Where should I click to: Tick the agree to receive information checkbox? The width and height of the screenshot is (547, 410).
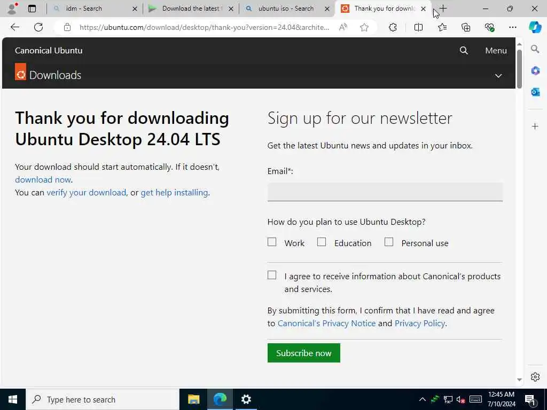click(272, 275)
